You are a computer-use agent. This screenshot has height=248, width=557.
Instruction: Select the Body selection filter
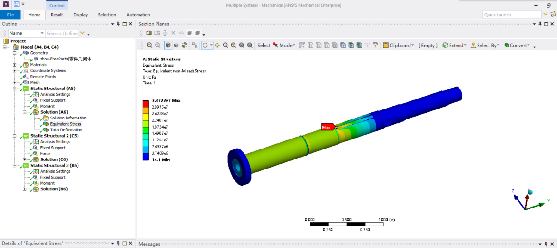point(335,45)
